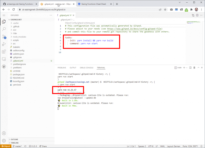205x148 pixels.
Task: Open the Chrome three-dot menu
Action: pos(201,10)
